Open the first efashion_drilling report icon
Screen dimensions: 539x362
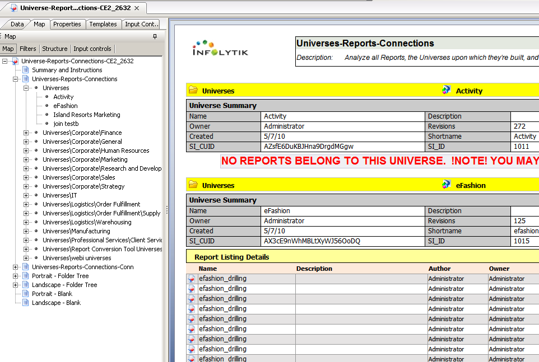pos(191,278)
